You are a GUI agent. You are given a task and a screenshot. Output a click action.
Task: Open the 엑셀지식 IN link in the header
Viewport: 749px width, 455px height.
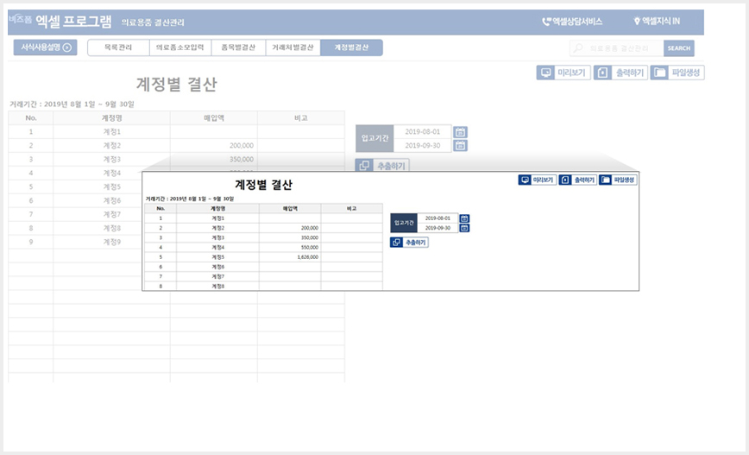pyautogui.click(x=657, y=21)
